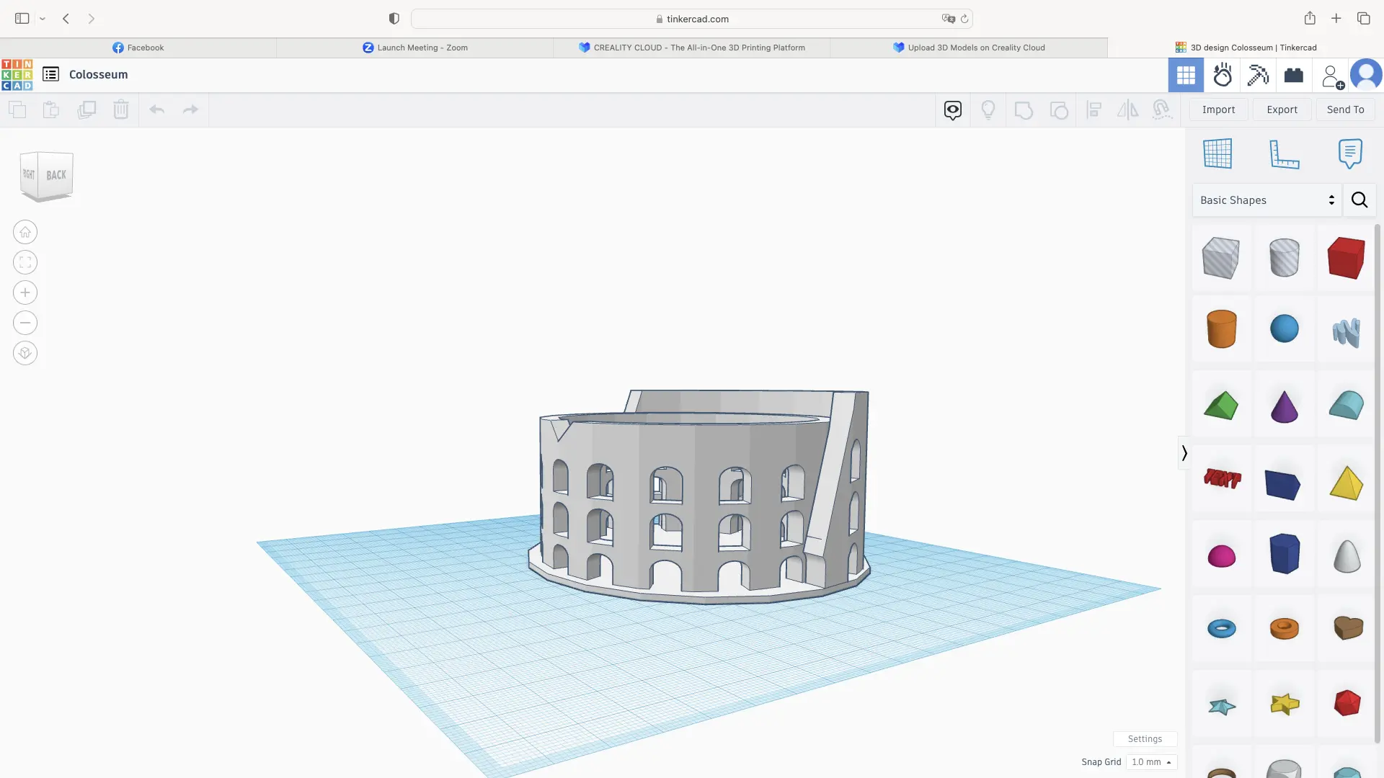The height and width of the screenshot is (778, 1384).
Task: Select the Notes tool
Action: [x=1350, y=153]
